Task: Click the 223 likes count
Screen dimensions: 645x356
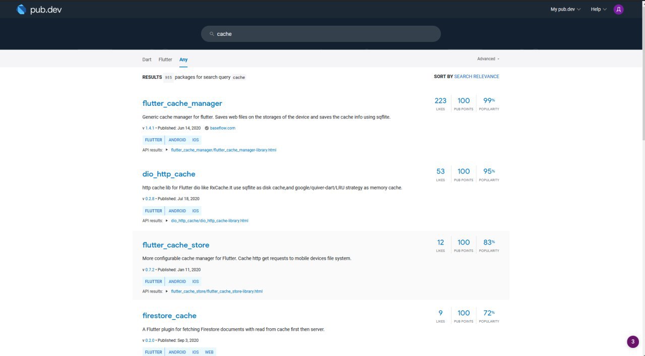Action: pos(440,101)
